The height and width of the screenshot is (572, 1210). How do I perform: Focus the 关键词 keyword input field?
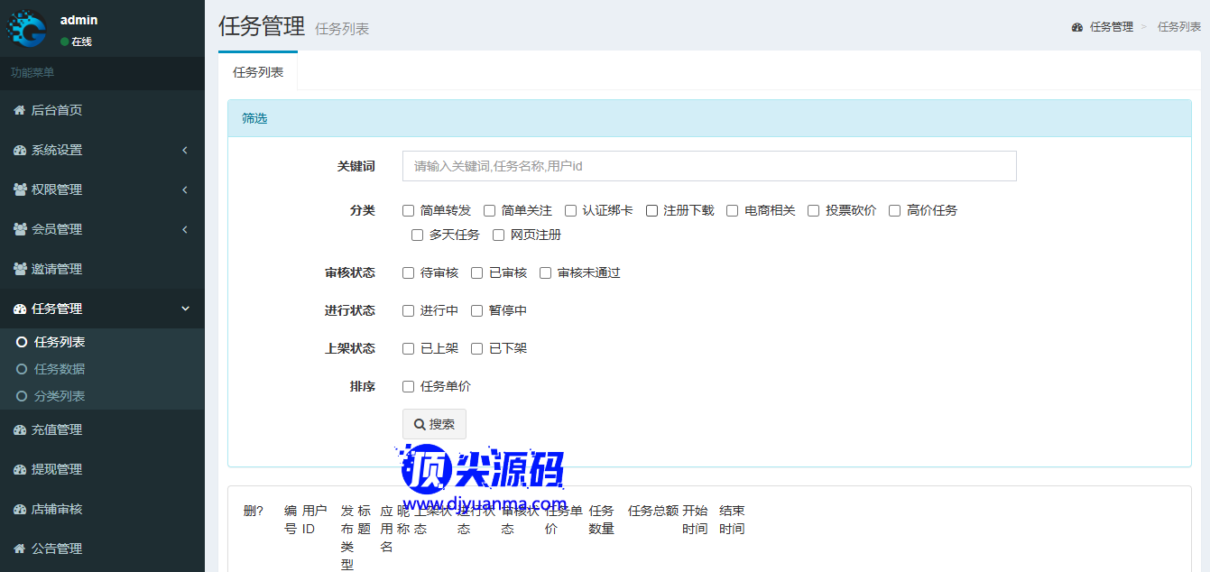point(708,166)
